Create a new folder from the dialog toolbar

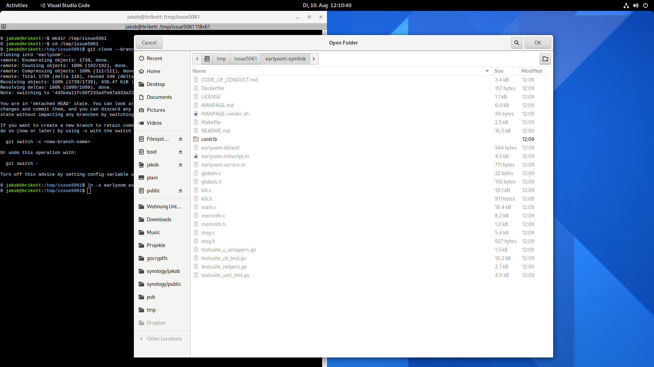coord(545,58)
